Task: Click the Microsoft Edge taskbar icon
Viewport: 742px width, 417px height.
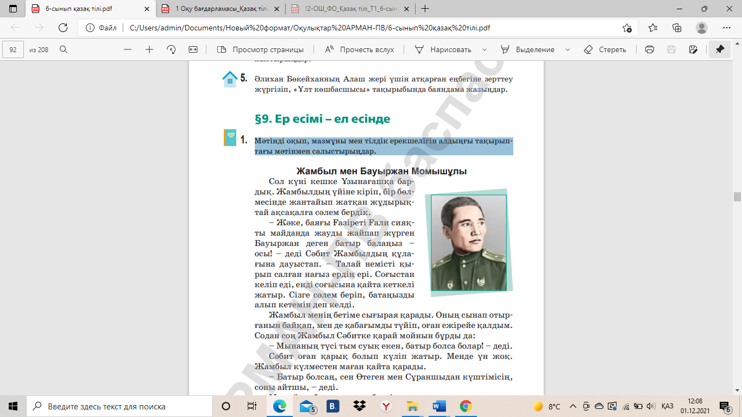Action: 279,406
